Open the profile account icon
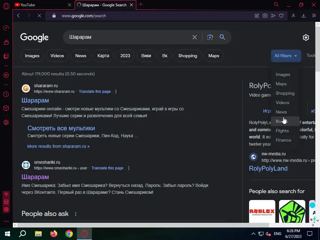 293,16
